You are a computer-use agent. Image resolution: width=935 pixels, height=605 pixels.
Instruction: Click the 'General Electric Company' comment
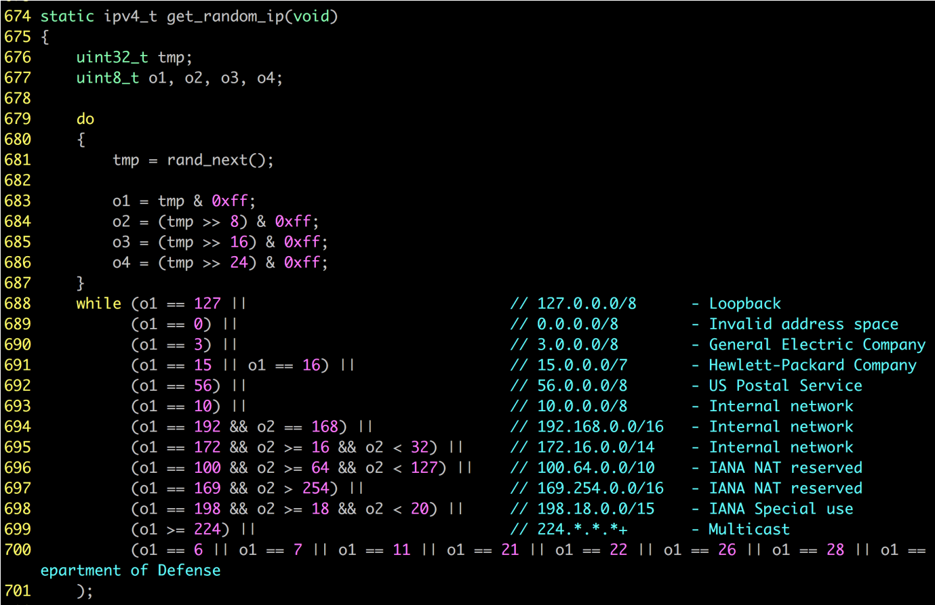816,345
